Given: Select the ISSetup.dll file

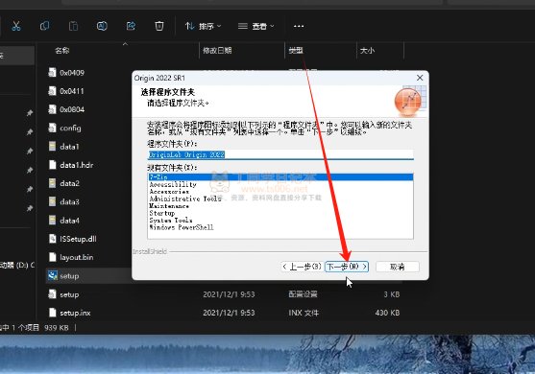Looking at the screenshot, I should tap(78, 239).
